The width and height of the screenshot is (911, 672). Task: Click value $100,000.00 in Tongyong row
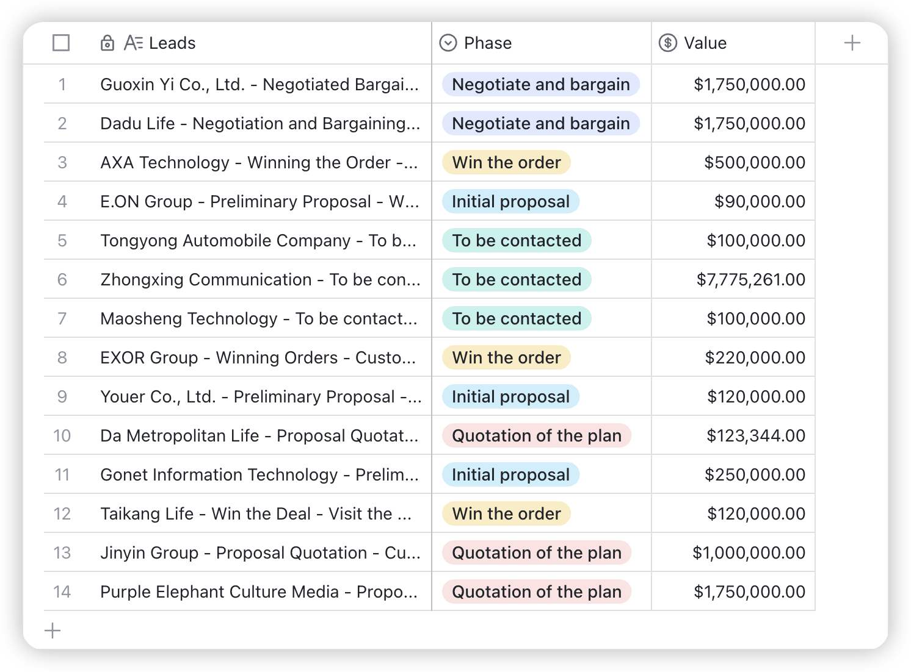point(756,240)
